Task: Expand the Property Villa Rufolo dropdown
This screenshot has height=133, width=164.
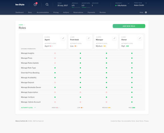Action: pos(128,3)
